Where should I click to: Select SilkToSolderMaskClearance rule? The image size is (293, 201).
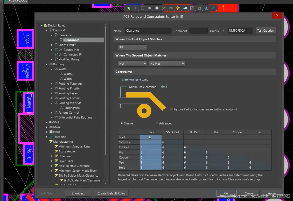82,180
